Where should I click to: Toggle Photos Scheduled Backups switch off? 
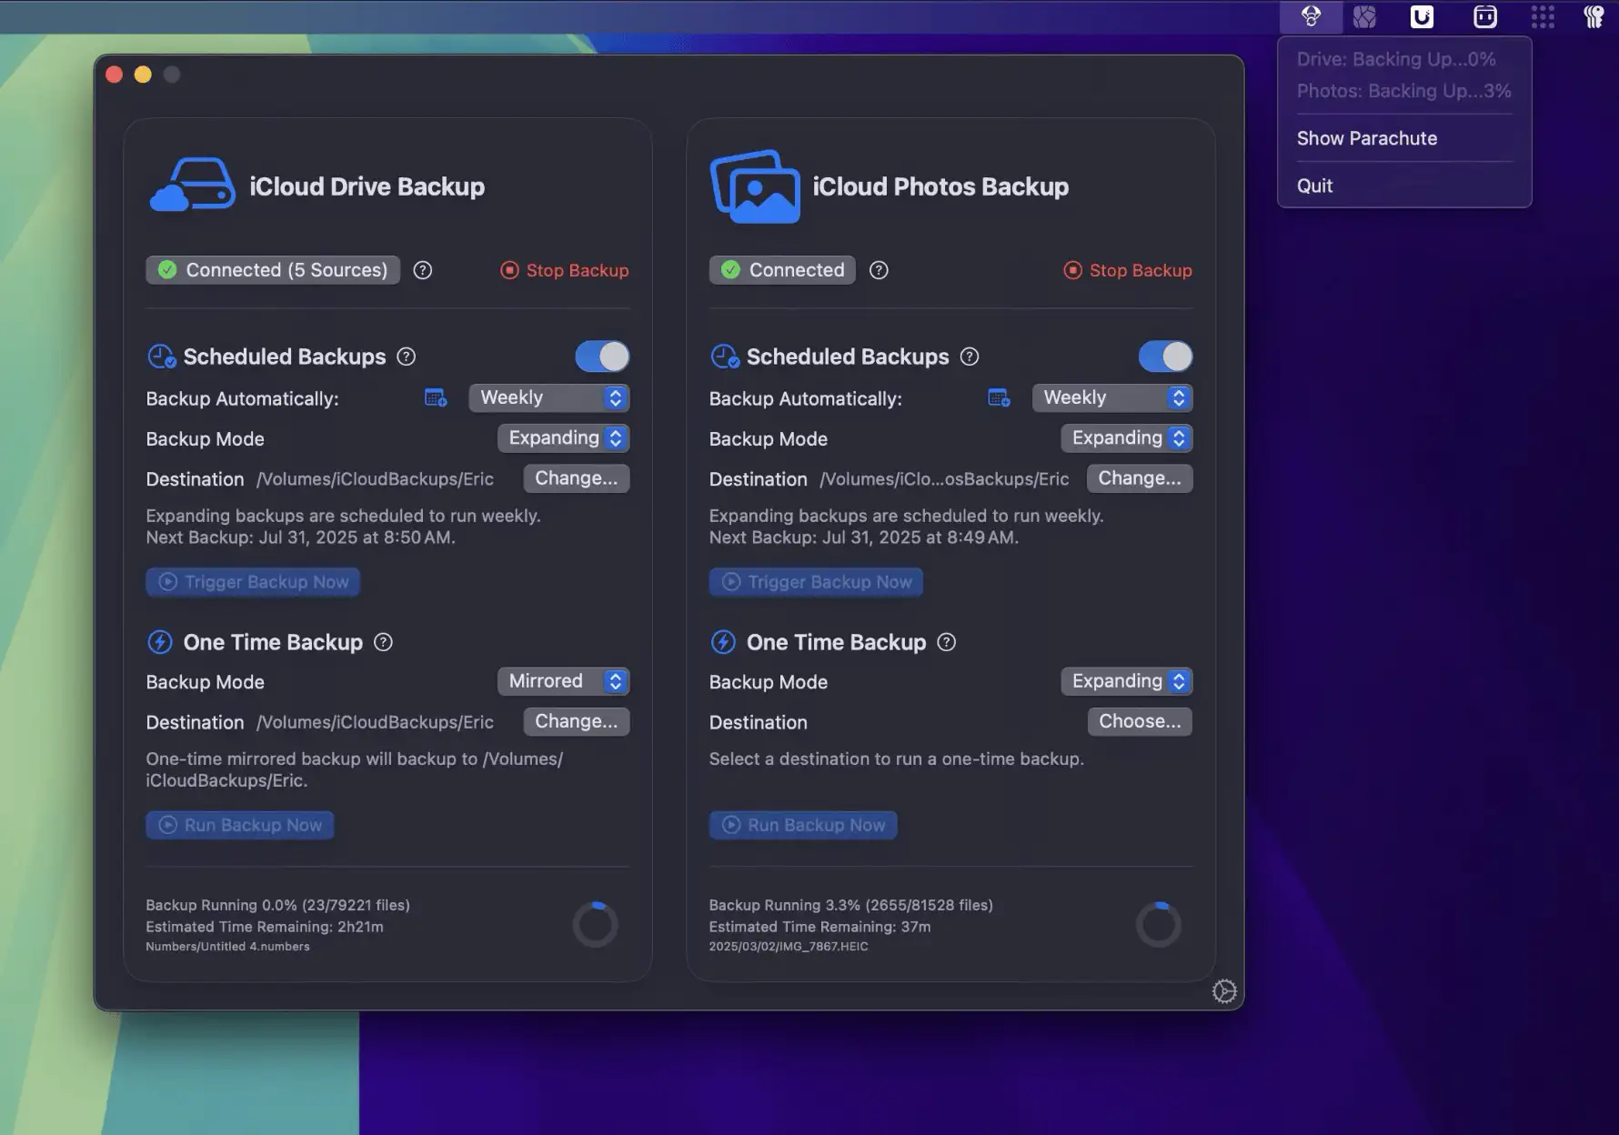coord(1165,357)
